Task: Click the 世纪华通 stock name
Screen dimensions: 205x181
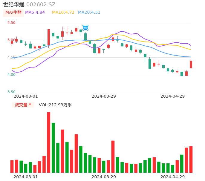Action: click(14, 4)
